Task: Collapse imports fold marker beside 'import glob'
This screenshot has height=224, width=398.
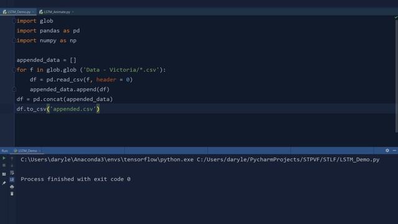Action: point(14,21)
